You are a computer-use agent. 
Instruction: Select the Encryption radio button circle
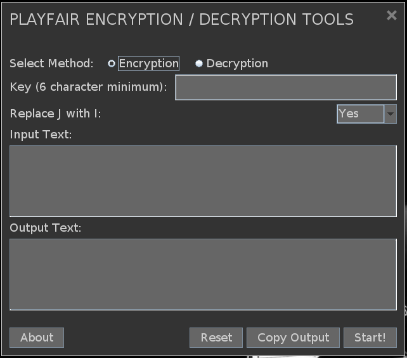(x=112, y=63)
